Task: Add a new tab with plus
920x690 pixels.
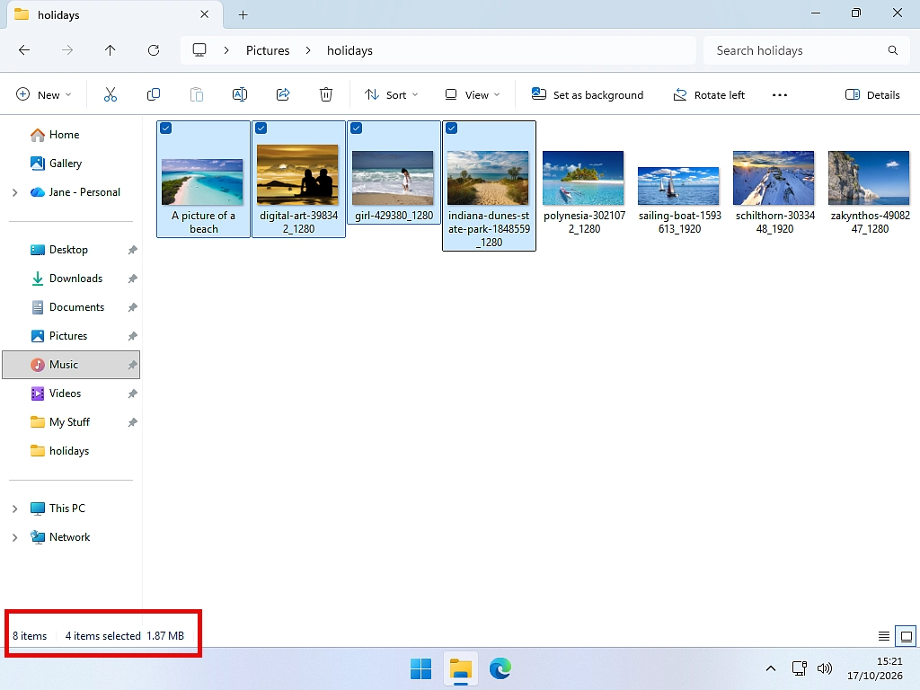Action: point(243,15)
